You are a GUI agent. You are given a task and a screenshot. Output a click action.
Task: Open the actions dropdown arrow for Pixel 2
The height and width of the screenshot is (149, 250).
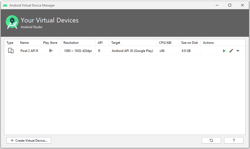pyautogui.click(x=238, y=51)
